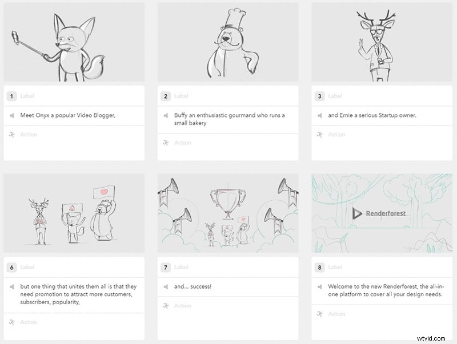Click the Action field of scene 2
The image size is (457, 344).
tap(183, 143)
